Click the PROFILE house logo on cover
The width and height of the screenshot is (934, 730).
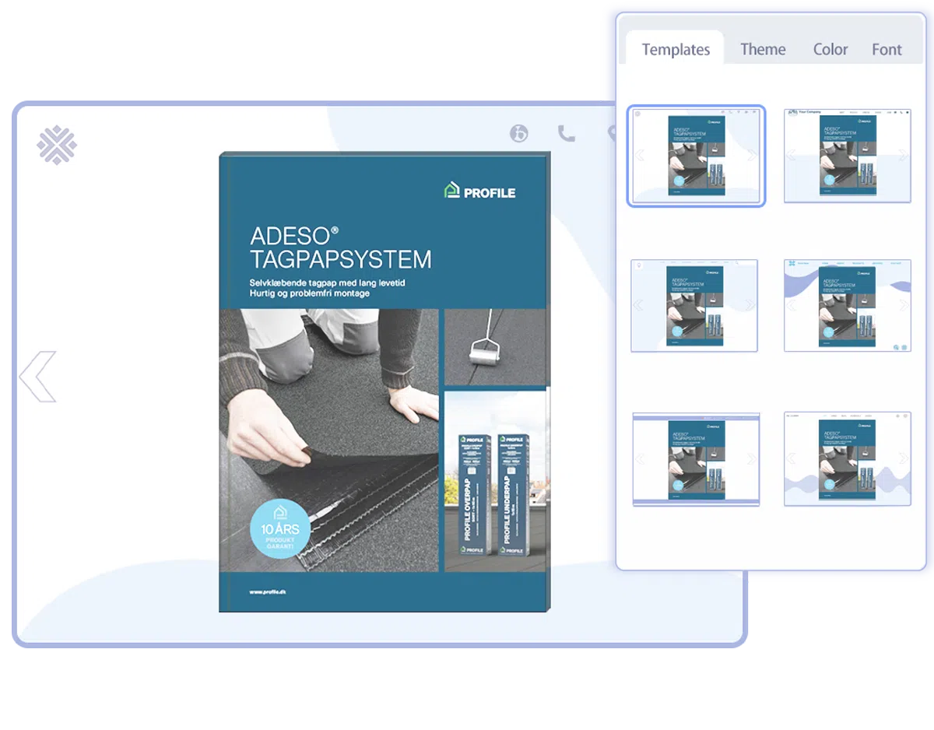point(479,191)
